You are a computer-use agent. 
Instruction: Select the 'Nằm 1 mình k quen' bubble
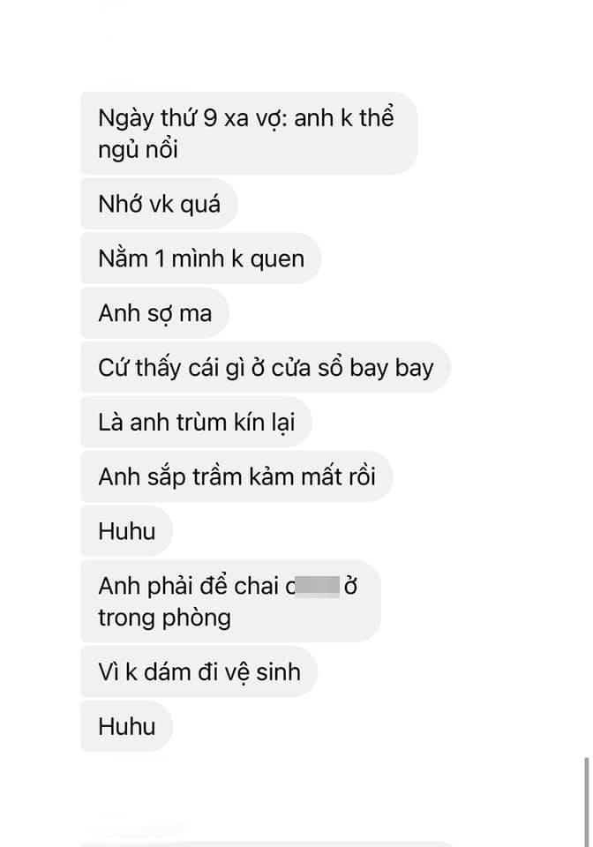[201, 259]
